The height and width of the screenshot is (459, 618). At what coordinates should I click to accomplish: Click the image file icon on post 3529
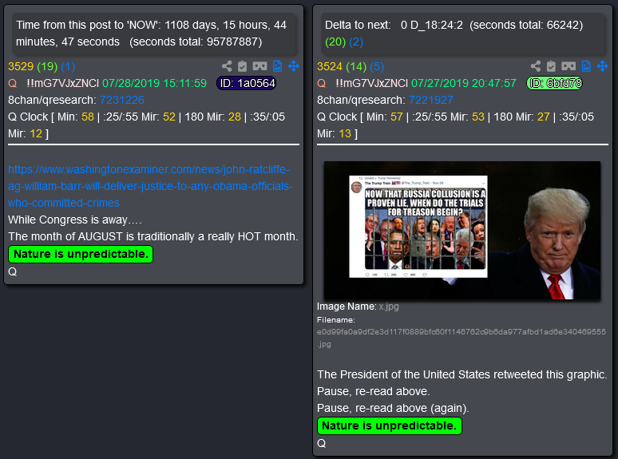pyautogui.click(x=278, y=66)
